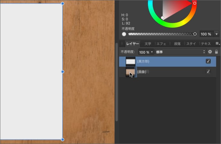Open the 標準 blend mode dropdown
The width and height of the screenshot is (221, 144).
pos(180,52)
